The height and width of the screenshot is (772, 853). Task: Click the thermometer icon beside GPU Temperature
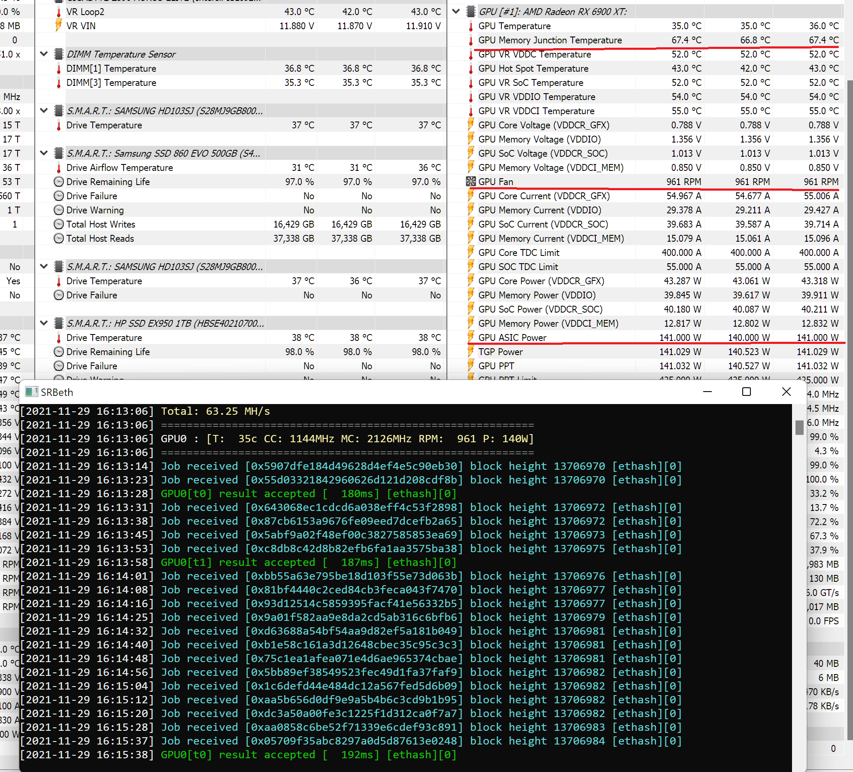pyautogui.click(x=471, y=26)
